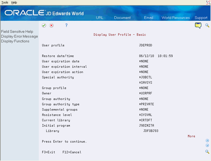
Task: Click the JDEPROD user profile value
Action: [x=145, y=45]
